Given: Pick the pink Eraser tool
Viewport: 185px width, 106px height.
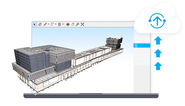Looking at the screenshot, I should (x=40, y=24).
